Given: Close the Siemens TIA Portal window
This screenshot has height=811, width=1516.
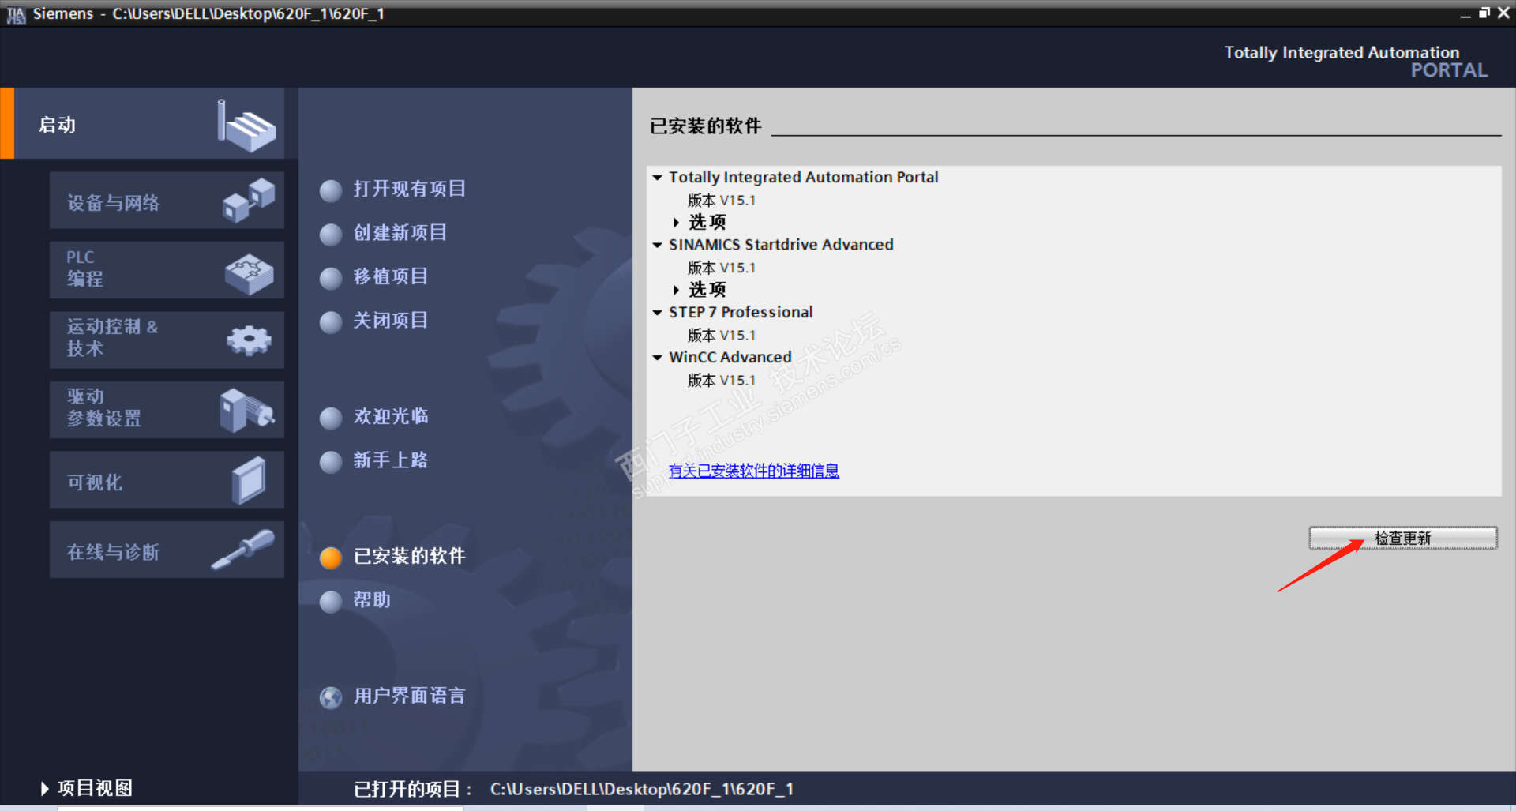Looking at the screenshot, I should (1503, 13).
